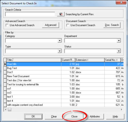The image size is (128, 122).
Task: Click the Close button circled in red
Action: pos(74,117)
